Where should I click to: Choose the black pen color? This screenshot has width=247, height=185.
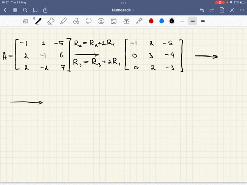tap(172, 21)
